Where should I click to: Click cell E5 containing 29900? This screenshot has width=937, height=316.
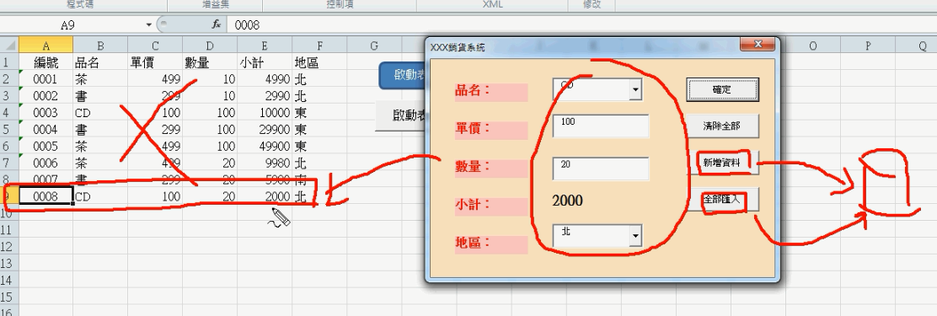coord(265,129)
